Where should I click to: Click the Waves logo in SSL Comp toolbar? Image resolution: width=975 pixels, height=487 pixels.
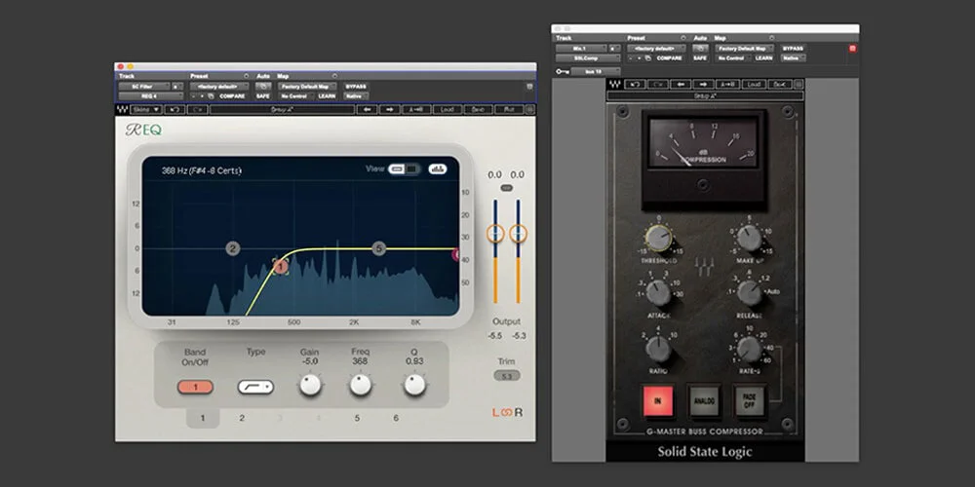click(x=615, y=84)
